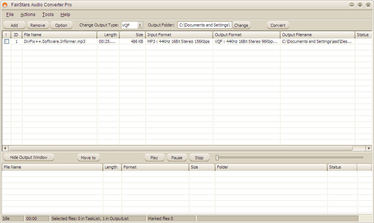Minimize the FairStars Audio Converter window
The width and height of the screenshot is (374, 223).
click(352, 5)
